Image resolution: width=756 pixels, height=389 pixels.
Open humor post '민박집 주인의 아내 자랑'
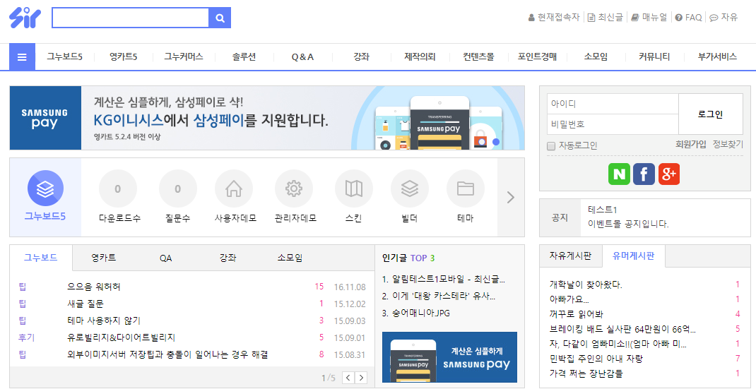596,359
